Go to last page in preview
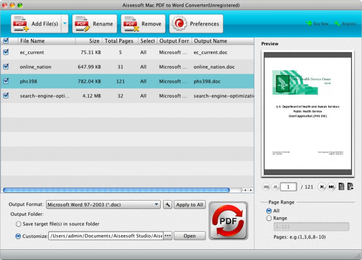362x260 pixels. tap(331, 187)
